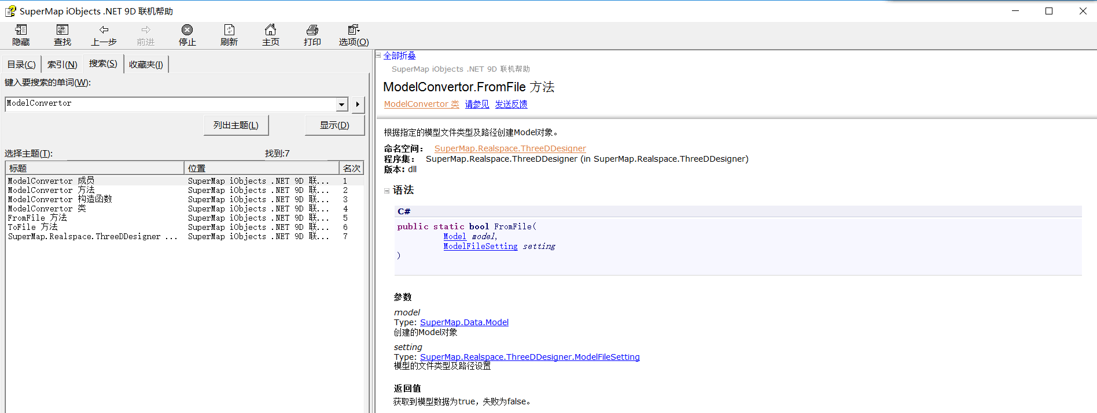Go to the 主页 (Home) icon
1097x413 pixels.
[x=271, y=30]
